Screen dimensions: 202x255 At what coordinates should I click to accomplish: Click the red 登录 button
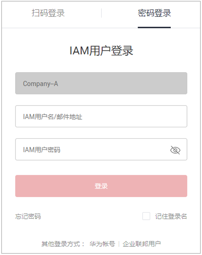[x=101, y=186]
